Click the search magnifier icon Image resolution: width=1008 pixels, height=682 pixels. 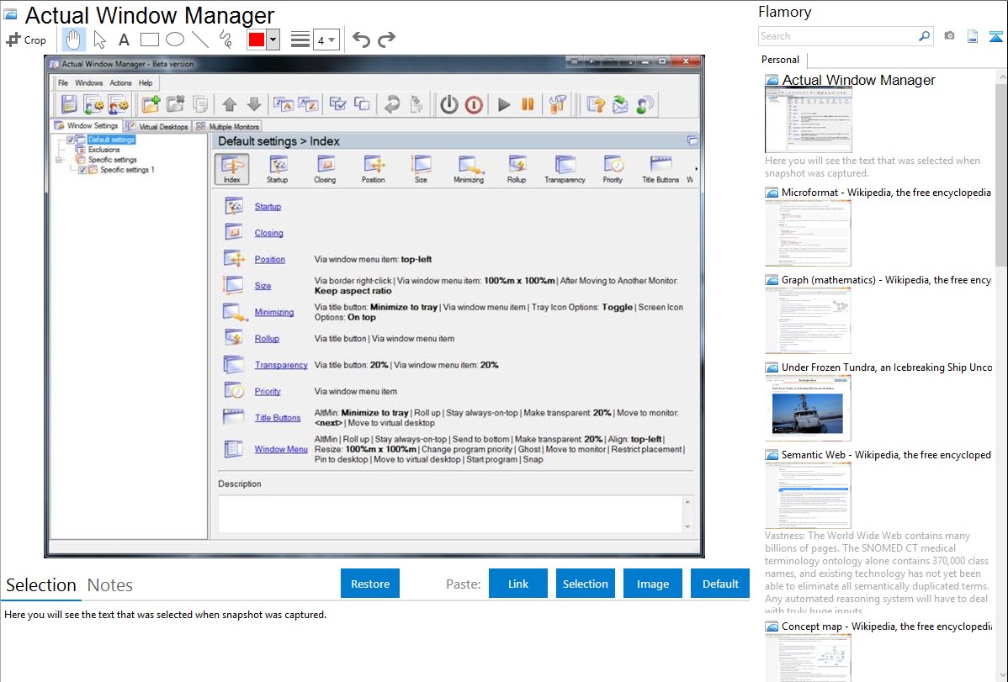[925, 36]
